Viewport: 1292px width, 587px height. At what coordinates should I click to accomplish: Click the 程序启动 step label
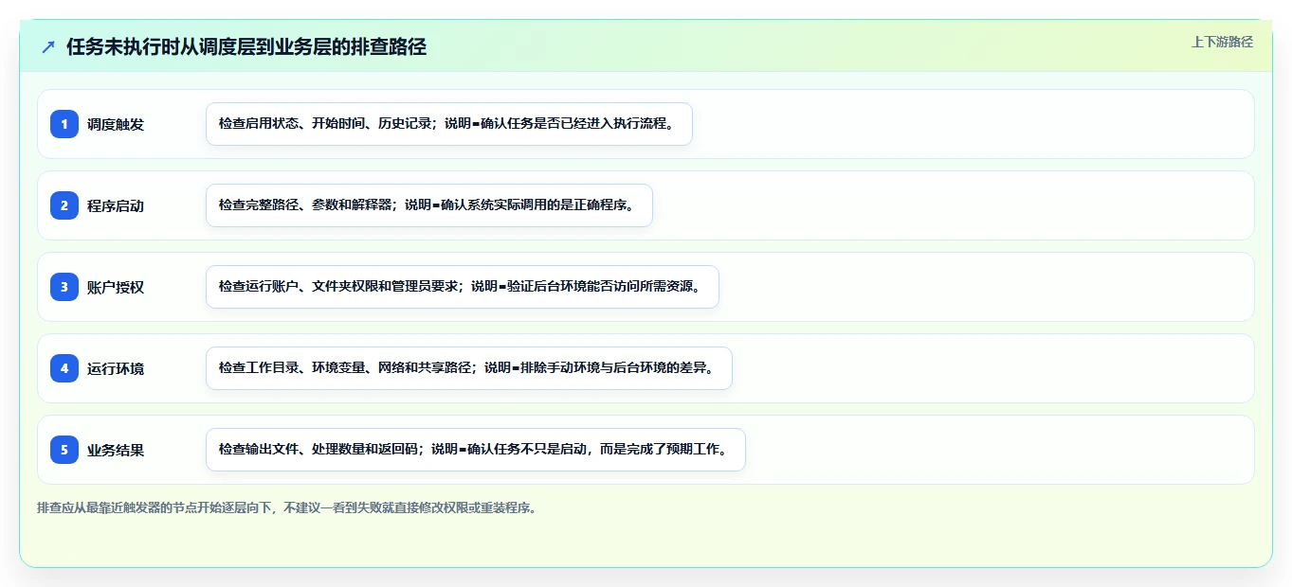(x=116, y=205)
